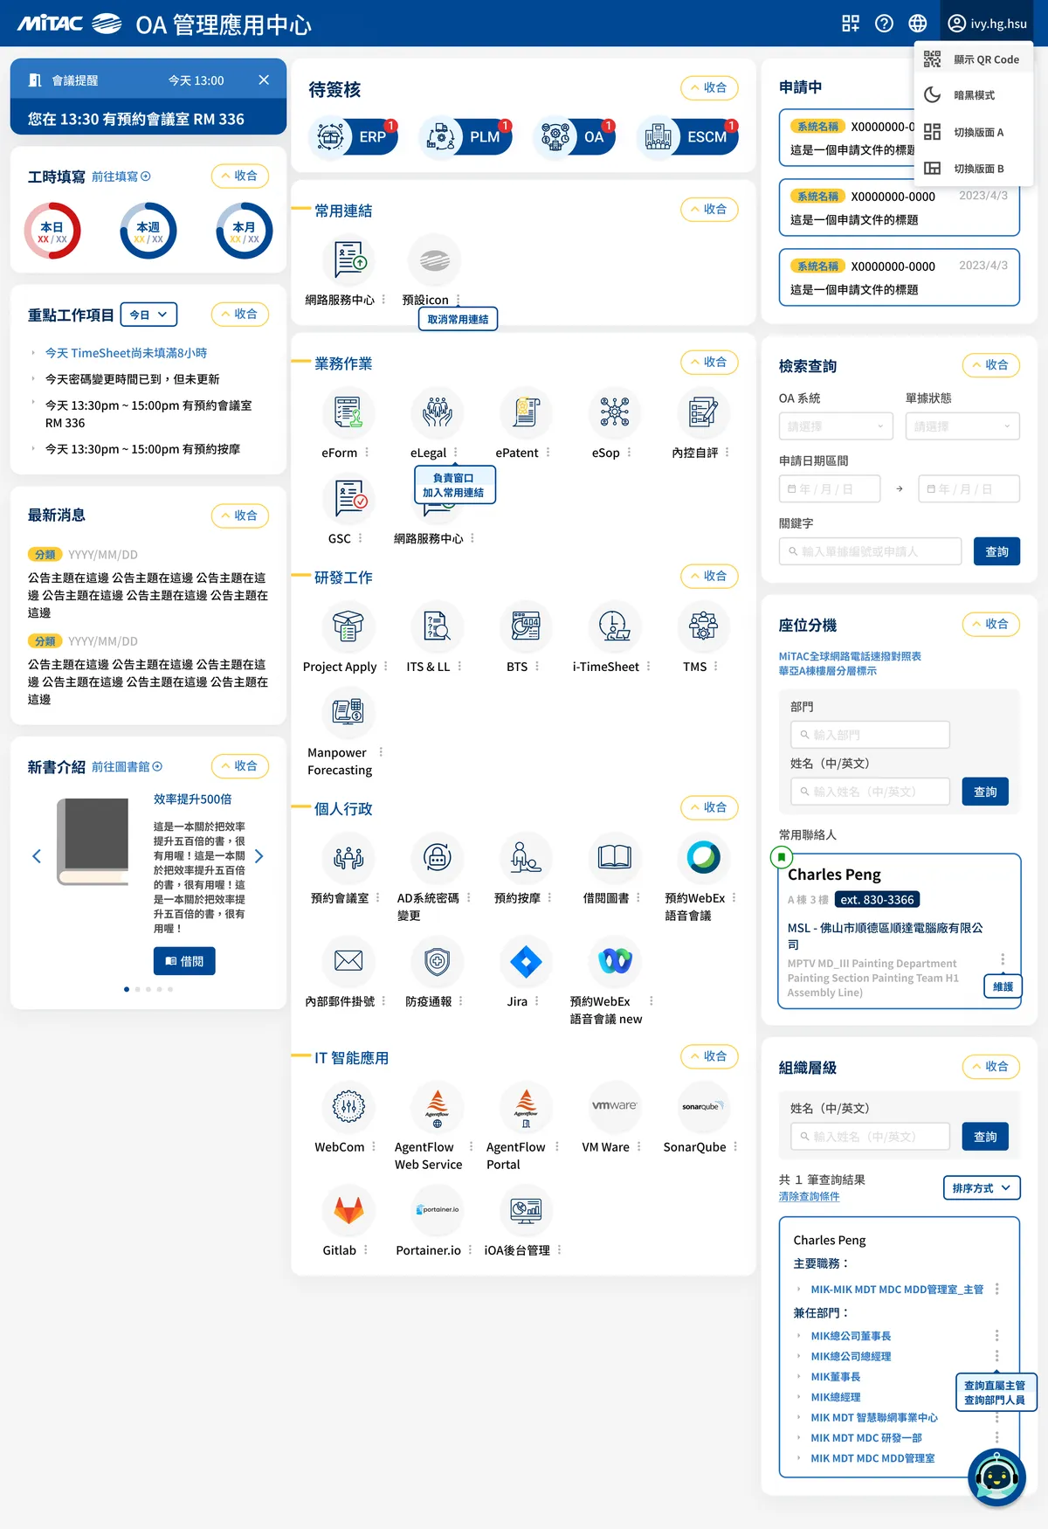Click the 關鍵字 search input field

[x=870, y=552]
